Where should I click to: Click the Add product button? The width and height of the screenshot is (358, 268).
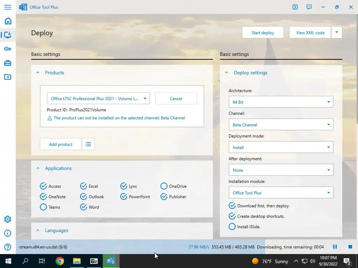pos(61,144)
